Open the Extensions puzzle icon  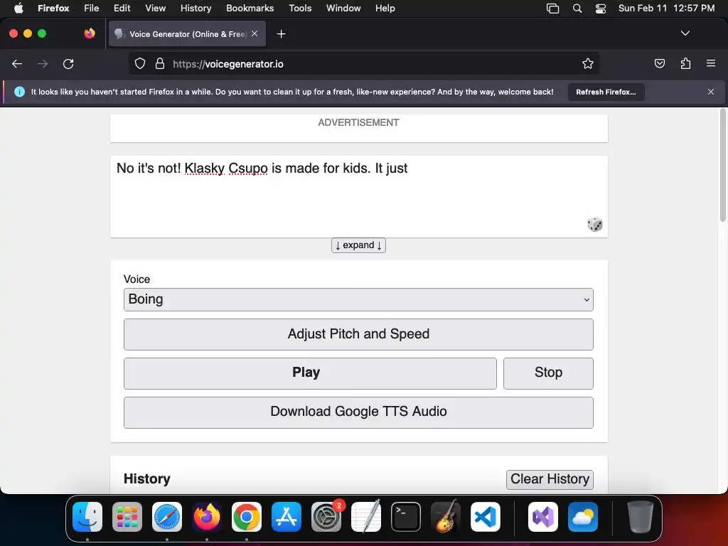685,63
